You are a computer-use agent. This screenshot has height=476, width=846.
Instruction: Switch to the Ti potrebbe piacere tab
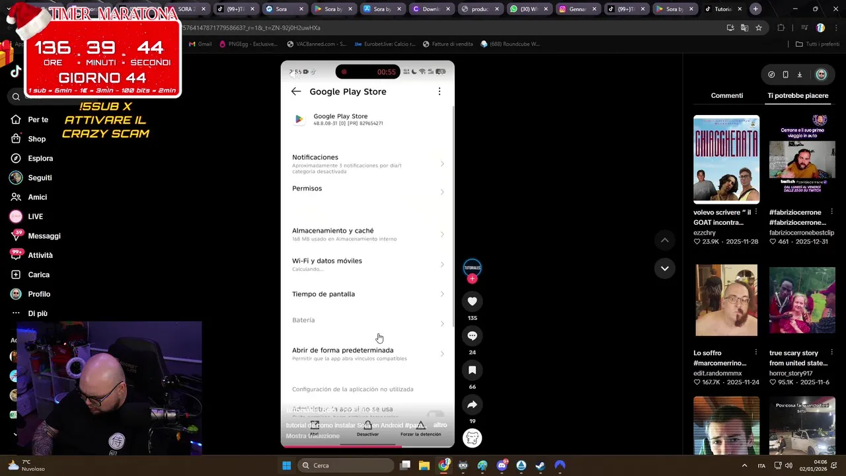point(798,96)
